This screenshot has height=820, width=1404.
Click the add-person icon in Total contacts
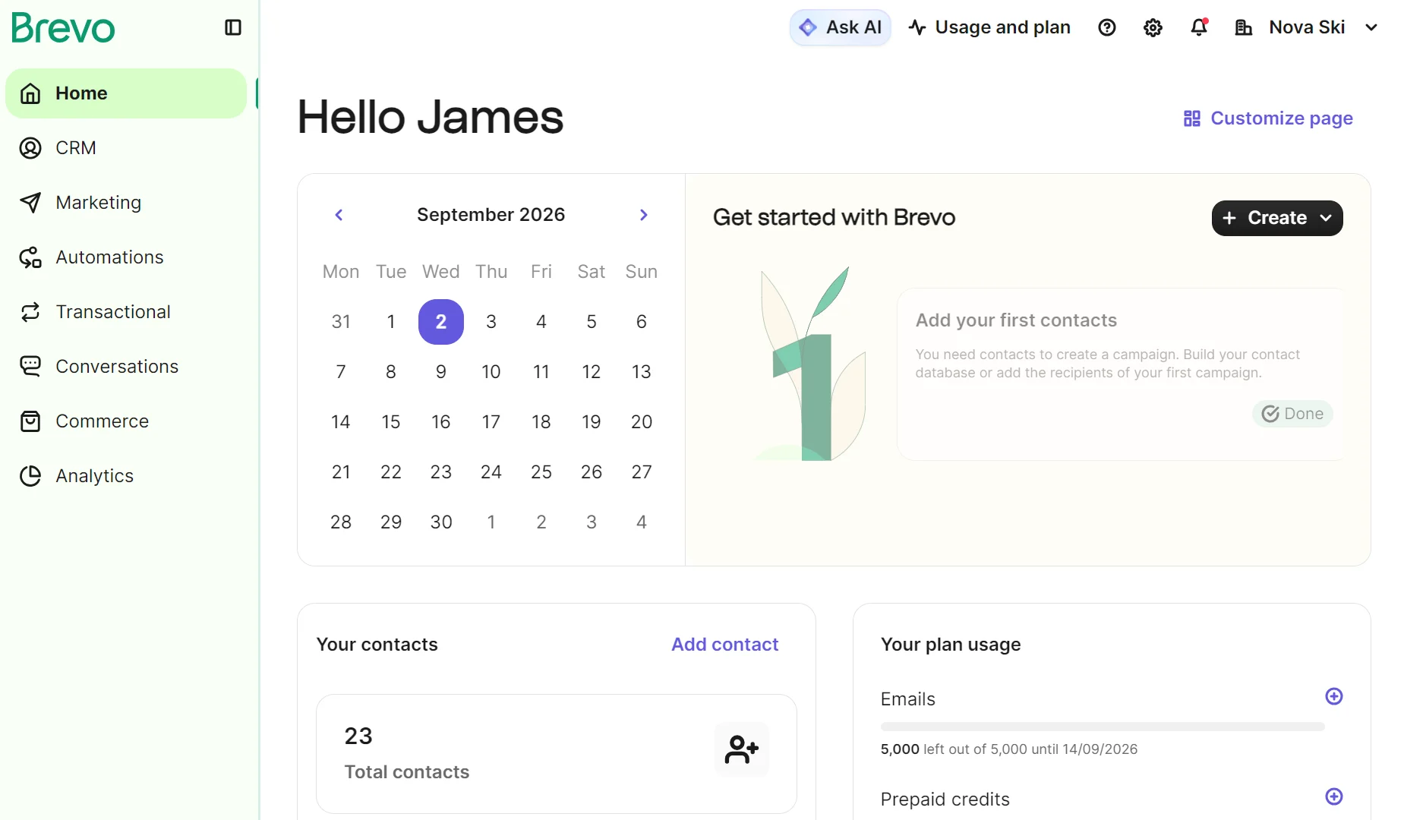[x=742, y=749]
